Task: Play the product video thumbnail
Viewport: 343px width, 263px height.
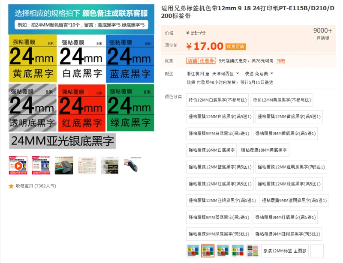Action: 18,165
